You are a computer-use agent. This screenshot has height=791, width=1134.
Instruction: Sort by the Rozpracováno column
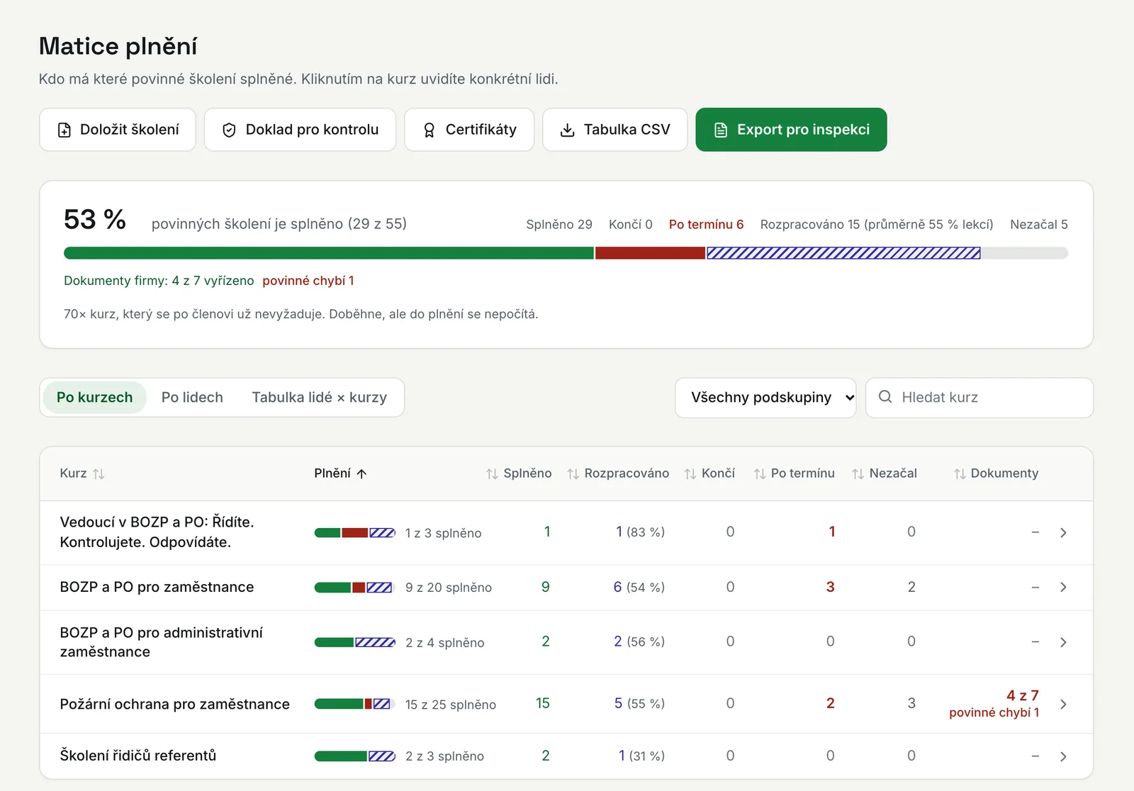pyautogui.click(x=618, y=473)
